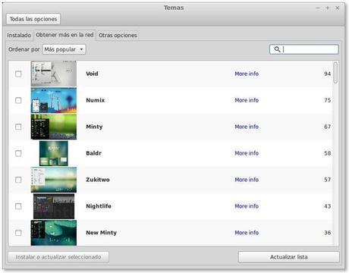Tick the checkbox for the Void theme

coord(18,74)
